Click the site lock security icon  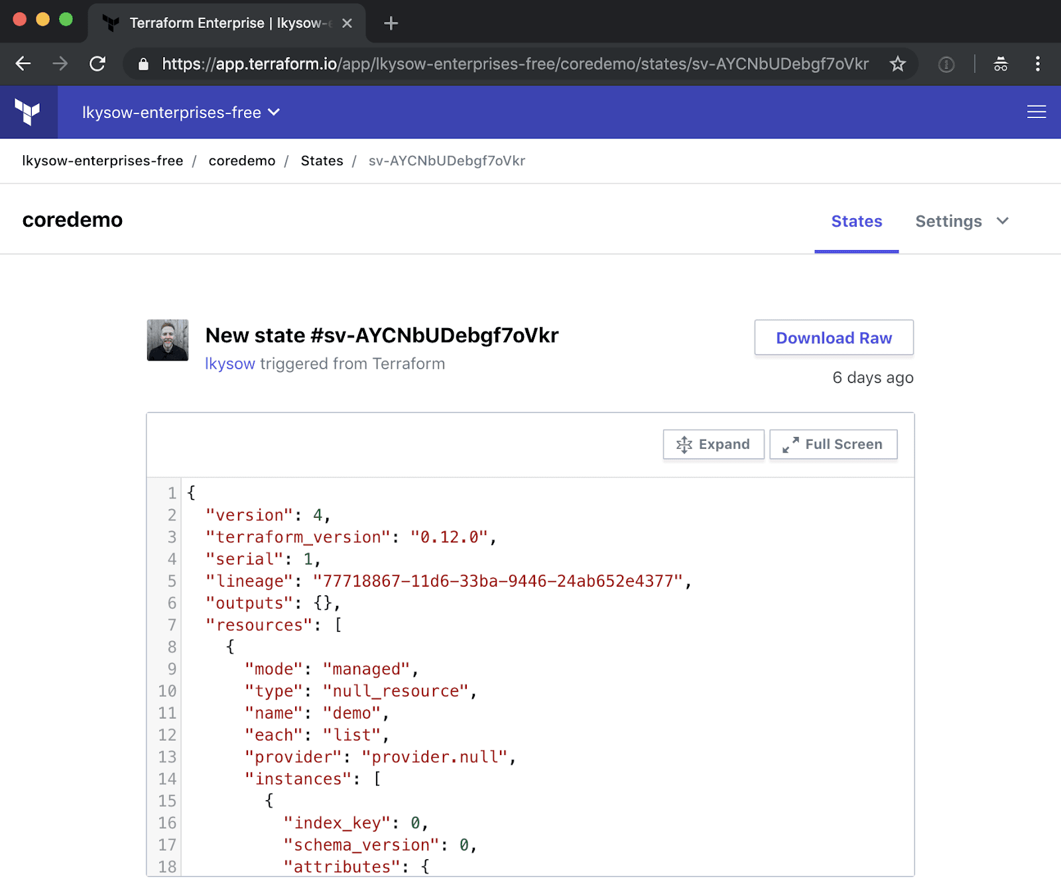coord(143,64)
